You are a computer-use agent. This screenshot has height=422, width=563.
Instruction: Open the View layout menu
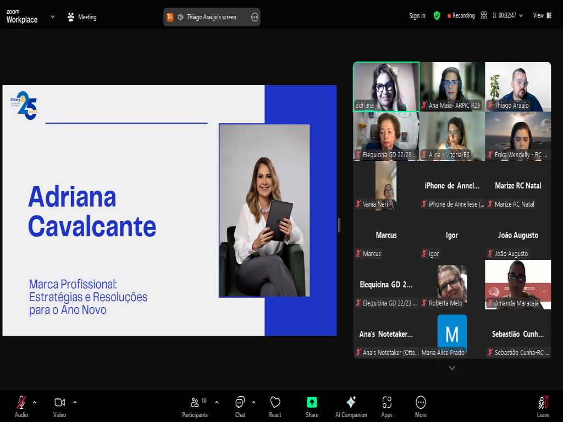[x=541, y=16]
